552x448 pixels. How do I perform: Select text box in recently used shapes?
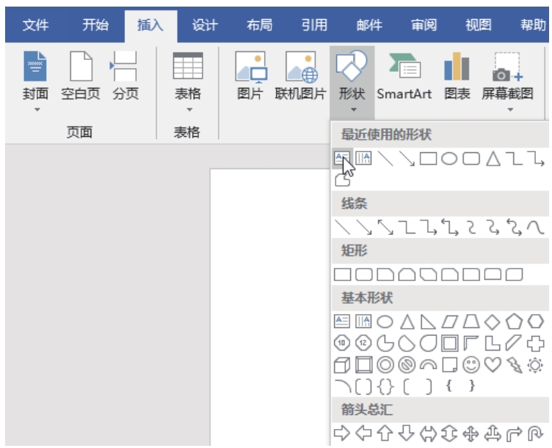[x=342, y=158]
